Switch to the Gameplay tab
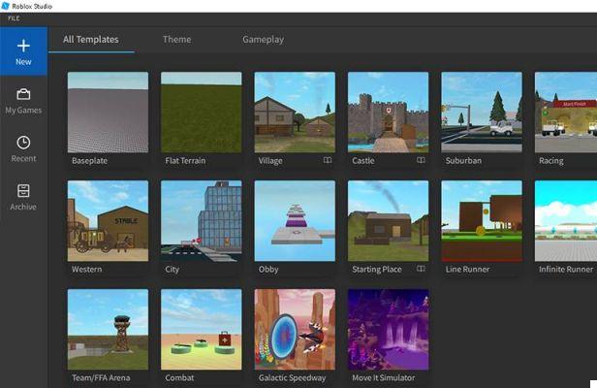This screenshot has height=388, width=597. 263,39
